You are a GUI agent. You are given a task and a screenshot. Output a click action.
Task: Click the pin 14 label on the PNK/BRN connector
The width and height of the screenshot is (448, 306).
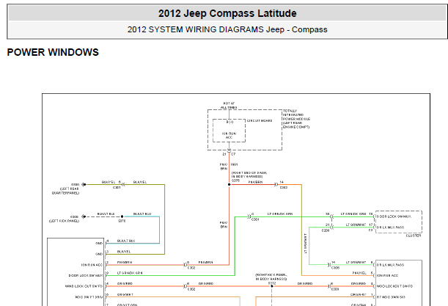click(282, 182)
